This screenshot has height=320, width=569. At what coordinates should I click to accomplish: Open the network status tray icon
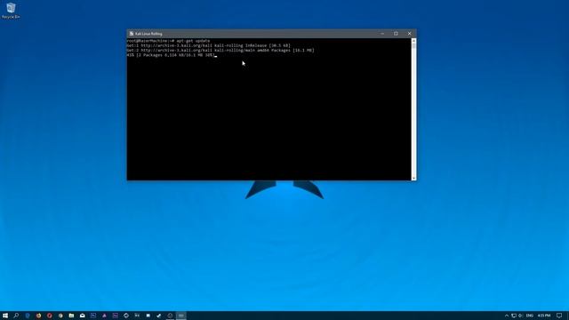pos(514,316)
